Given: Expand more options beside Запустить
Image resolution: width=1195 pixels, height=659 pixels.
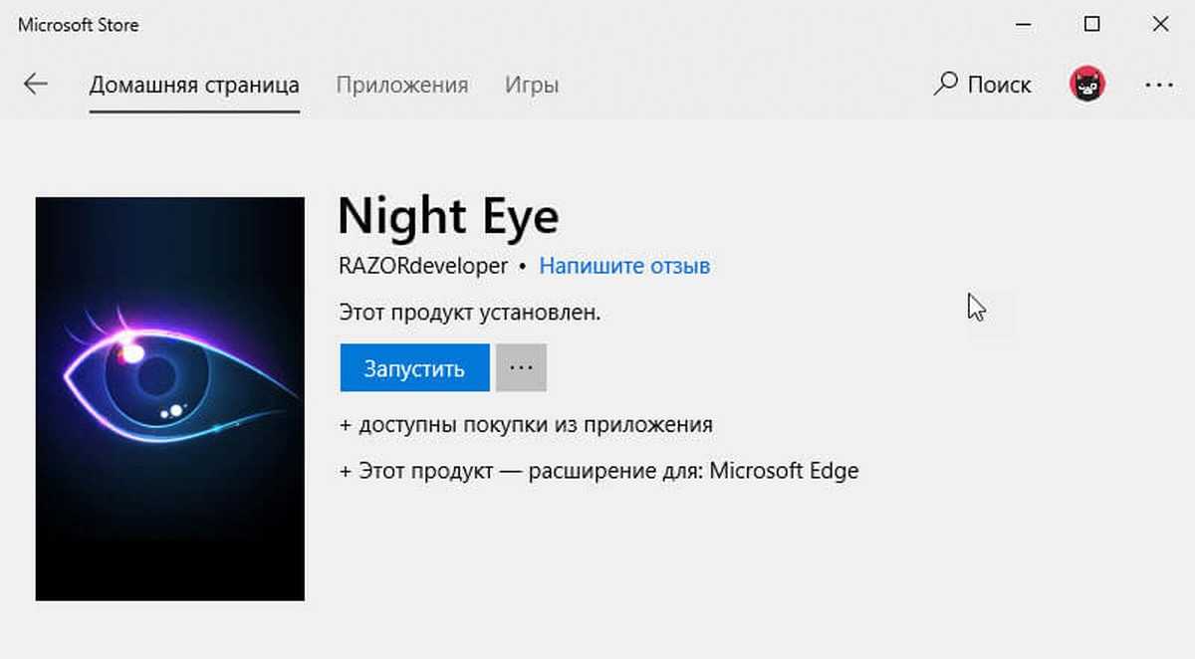Looking at the screenshot, I should [x=521, y=368].
